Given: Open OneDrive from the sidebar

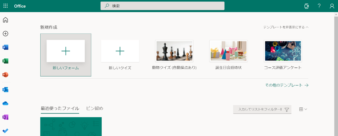Looking at the screenshot, I should click(5, 103).
